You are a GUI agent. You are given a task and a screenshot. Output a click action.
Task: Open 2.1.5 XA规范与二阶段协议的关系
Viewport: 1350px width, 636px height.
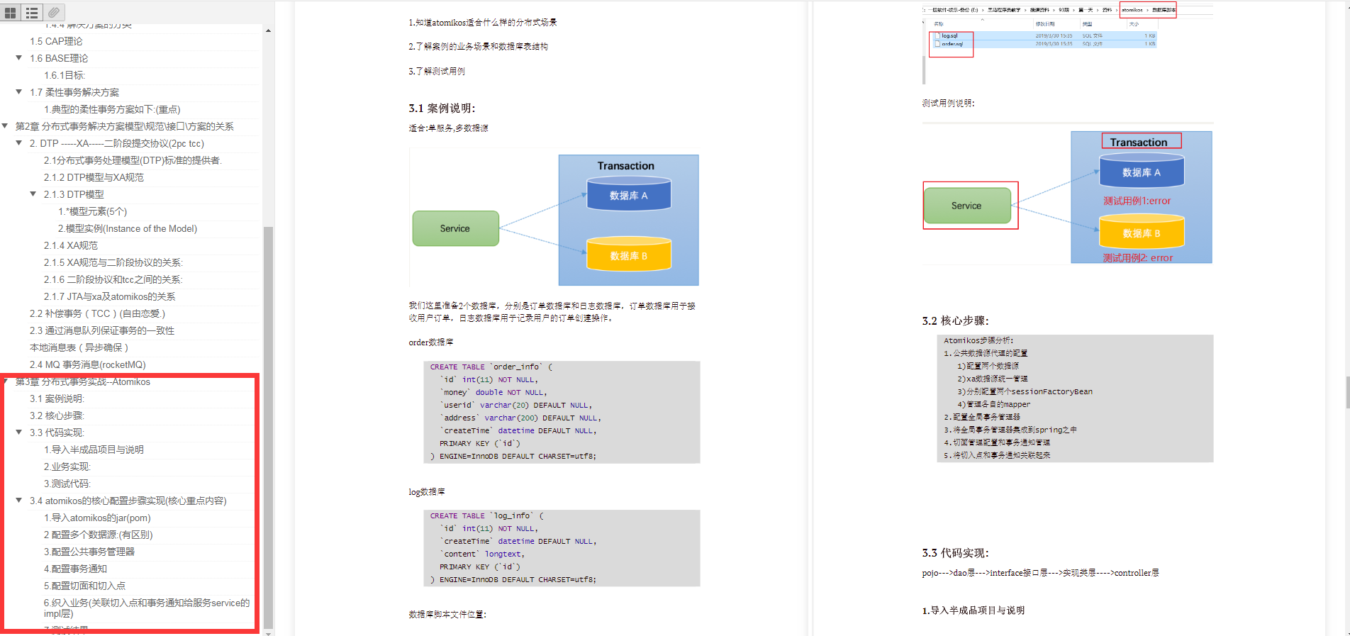pos(113,262)
